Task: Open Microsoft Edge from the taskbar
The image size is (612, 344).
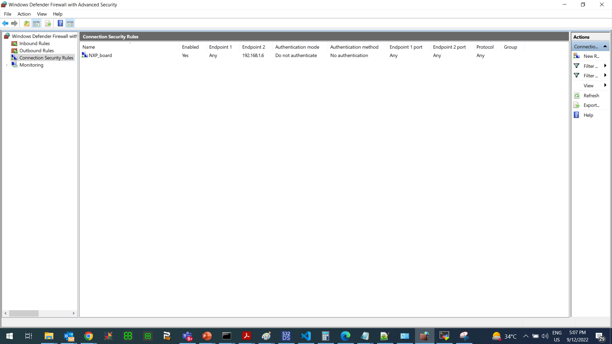Action: 345,336
